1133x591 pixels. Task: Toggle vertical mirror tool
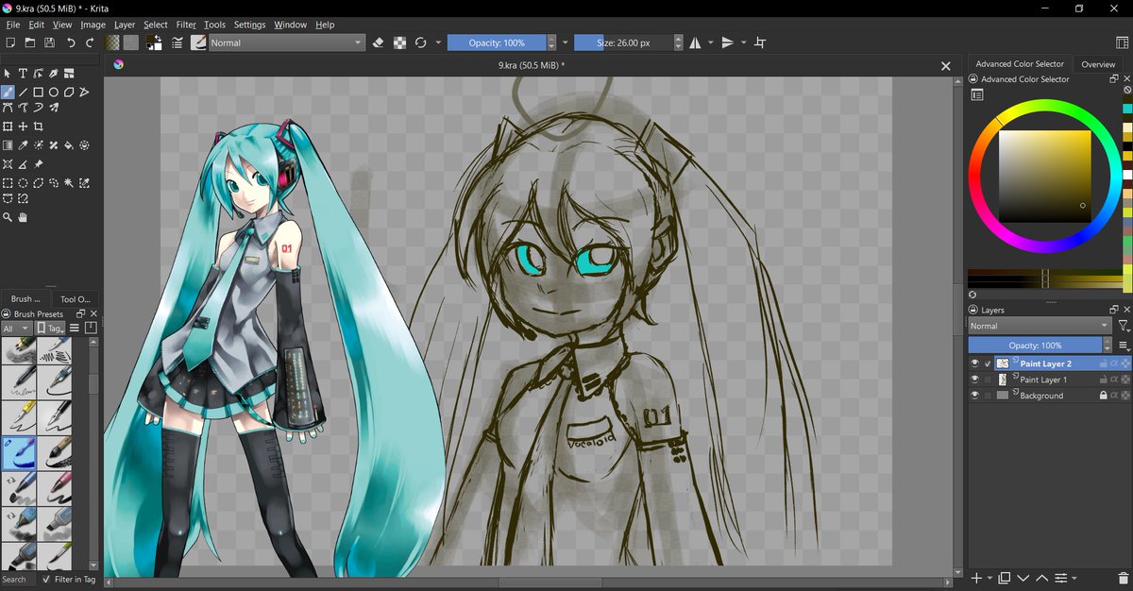click(x=727, y=42)
